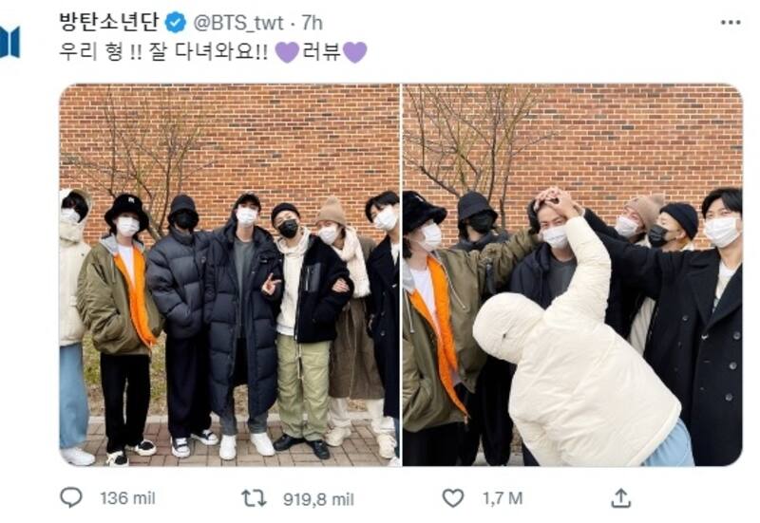
Task: Click the word 러뷰 in the tweet
Action: point(321,51)
